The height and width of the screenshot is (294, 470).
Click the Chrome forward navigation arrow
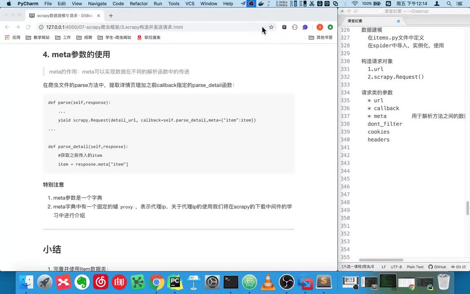[18, 27]
